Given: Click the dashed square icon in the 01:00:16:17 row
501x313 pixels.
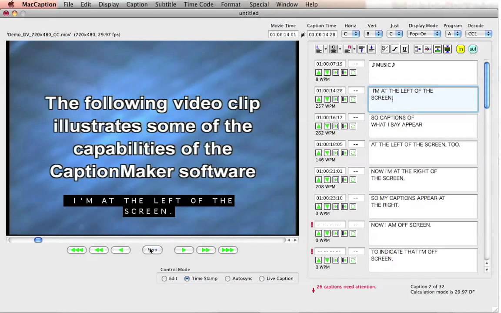Looking at the screenshot, I should [353, 126].
